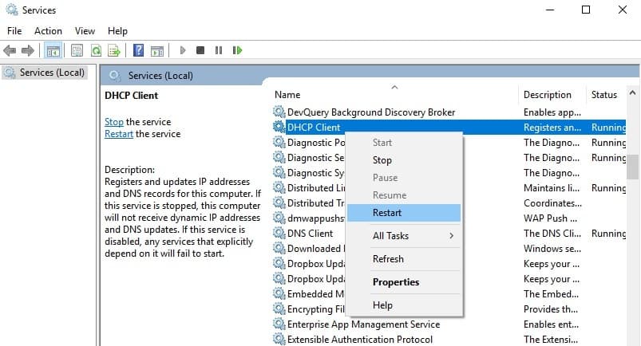Viewport: 641px width, 346px height.
Task: Click 'Provides th...' description cell
Action: pyautogui.click(x=551, y=309)
